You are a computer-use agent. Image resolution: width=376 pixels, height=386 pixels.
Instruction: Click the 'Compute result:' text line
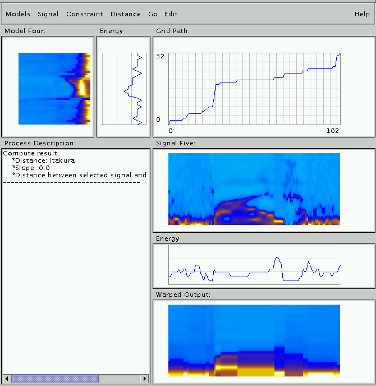point(31,153)
